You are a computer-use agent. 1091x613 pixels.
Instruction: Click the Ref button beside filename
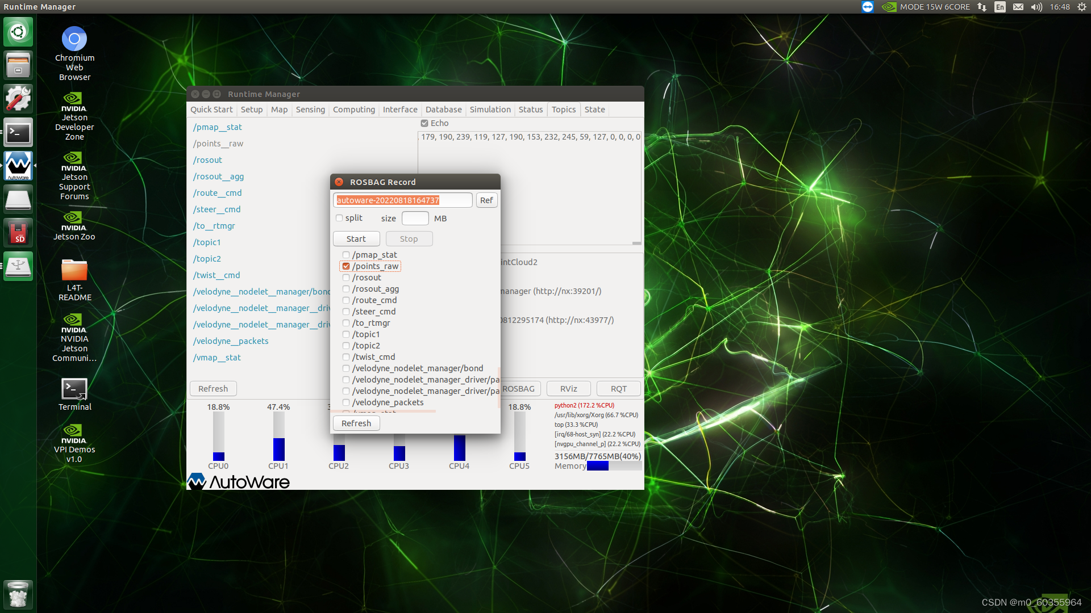[486, 200]
